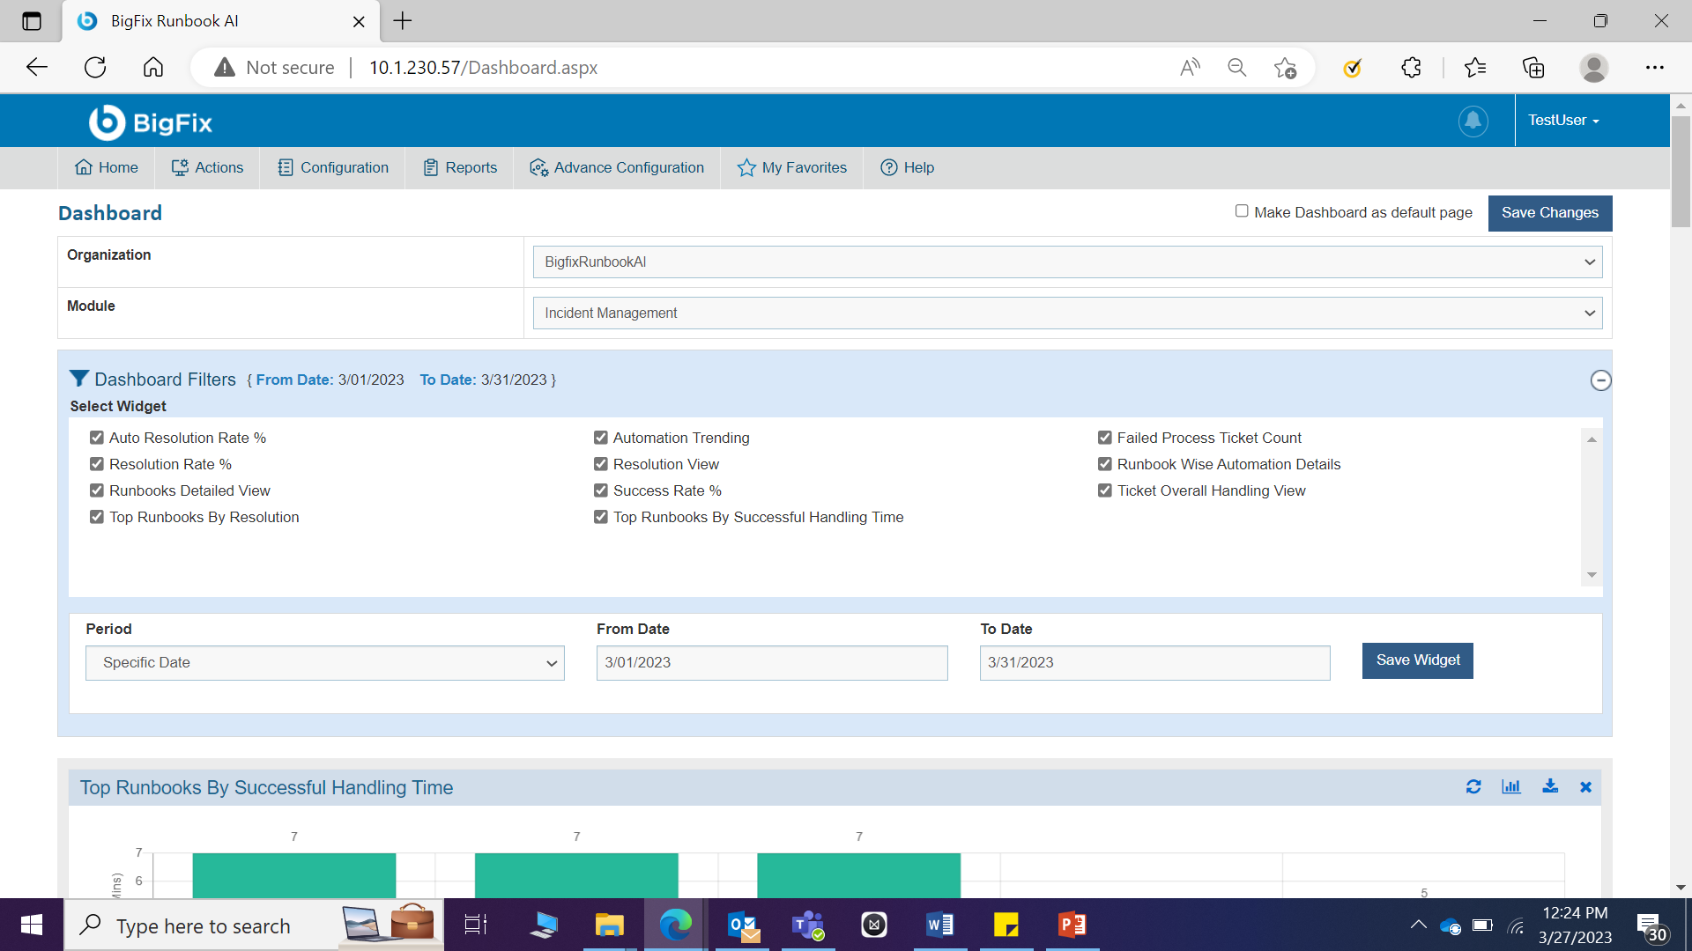Download the Top Runbooks widget data
The image size is (1692, 951).
point(1550,786)
